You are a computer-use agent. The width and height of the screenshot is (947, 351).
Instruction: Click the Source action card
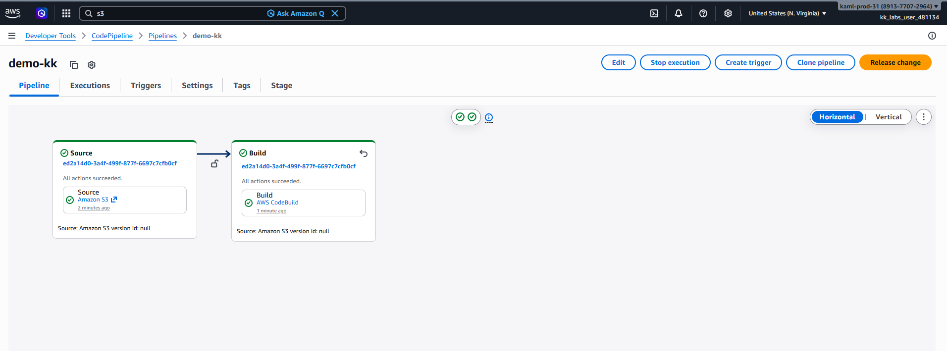[125, 200]
